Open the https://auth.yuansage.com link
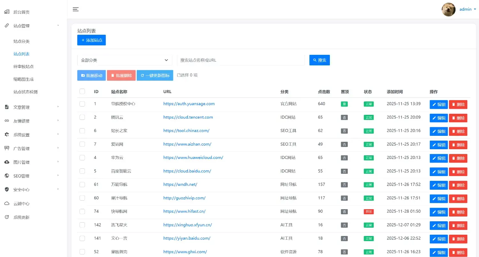The width and height of the screenshot is (479, 257). click(x=189, y=104)
